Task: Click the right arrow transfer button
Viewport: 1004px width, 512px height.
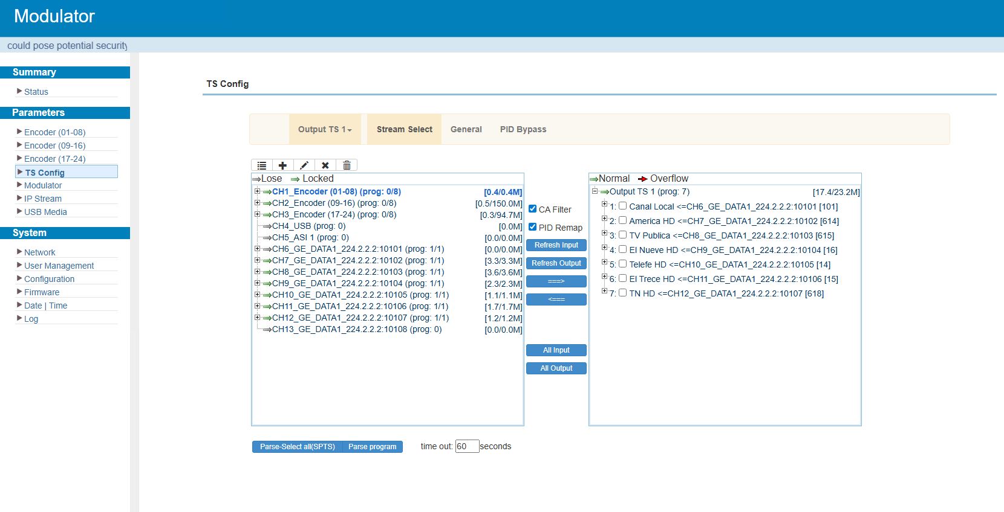Action: tap(556, 281)
